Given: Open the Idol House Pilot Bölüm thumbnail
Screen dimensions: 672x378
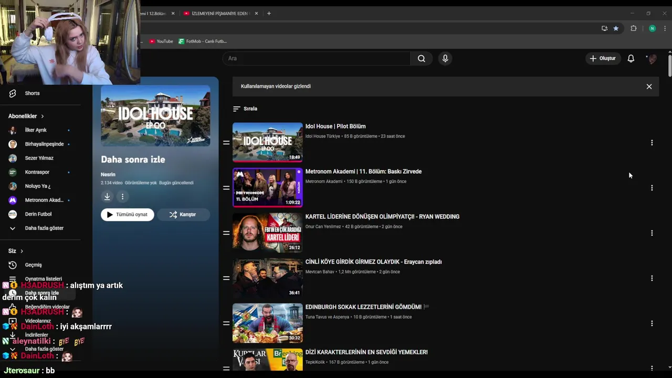Looking at the screenshot, I should pyautogui.click(x=268, y=142).
